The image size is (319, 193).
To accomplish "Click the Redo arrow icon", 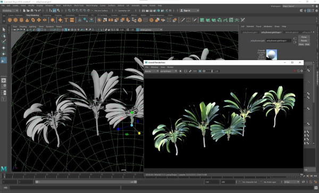I will pyautogui.click(x=40, y=11).
